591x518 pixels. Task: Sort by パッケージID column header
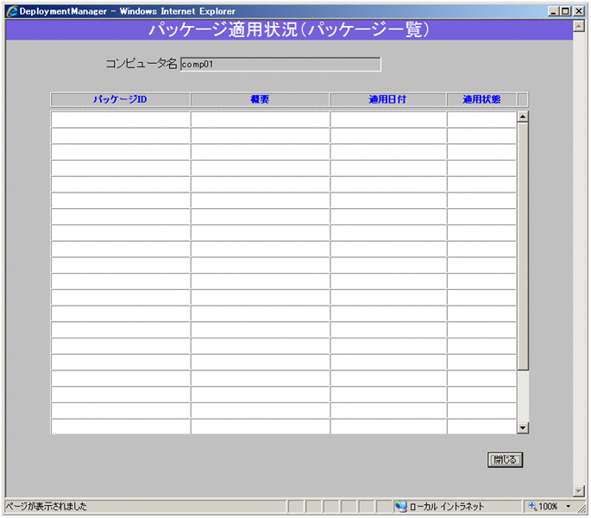(x=120, y=99)
